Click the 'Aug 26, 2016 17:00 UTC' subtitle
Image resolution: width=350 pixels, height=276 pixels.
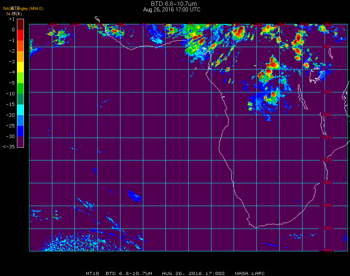tap(172, 10)
